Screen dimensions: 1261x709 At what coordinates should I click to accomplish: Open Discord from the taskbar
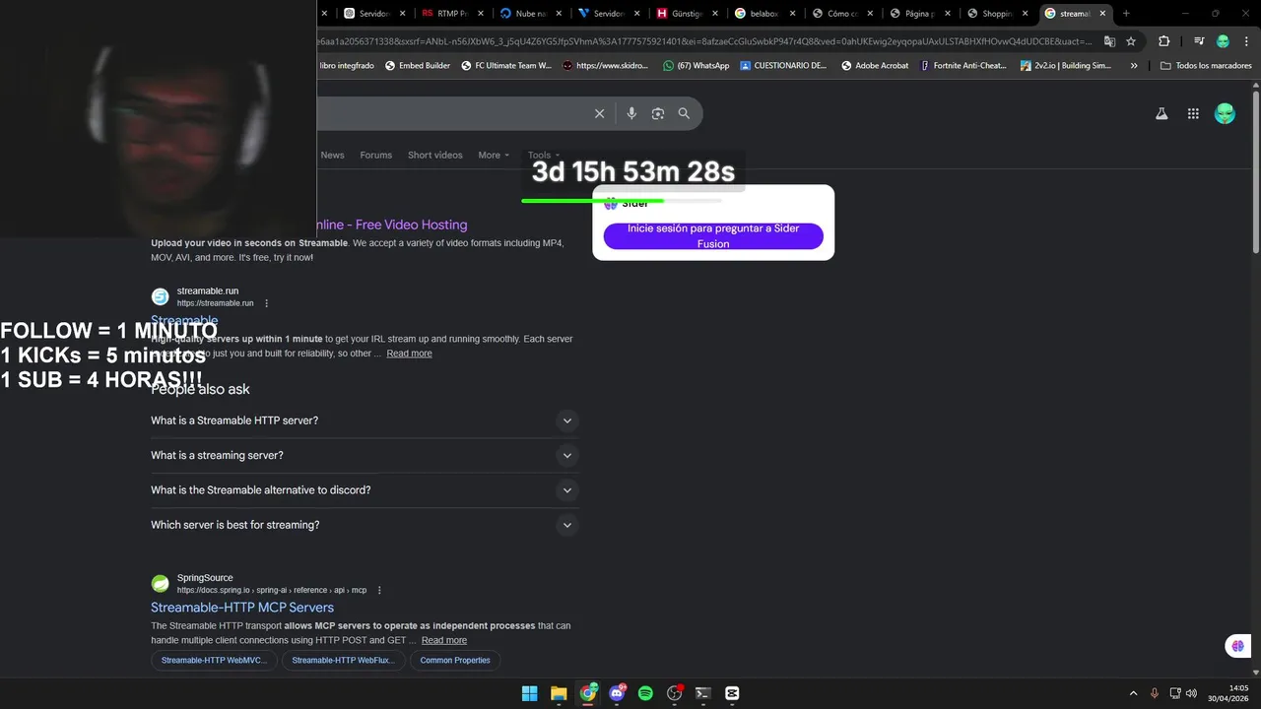point(617,693)
